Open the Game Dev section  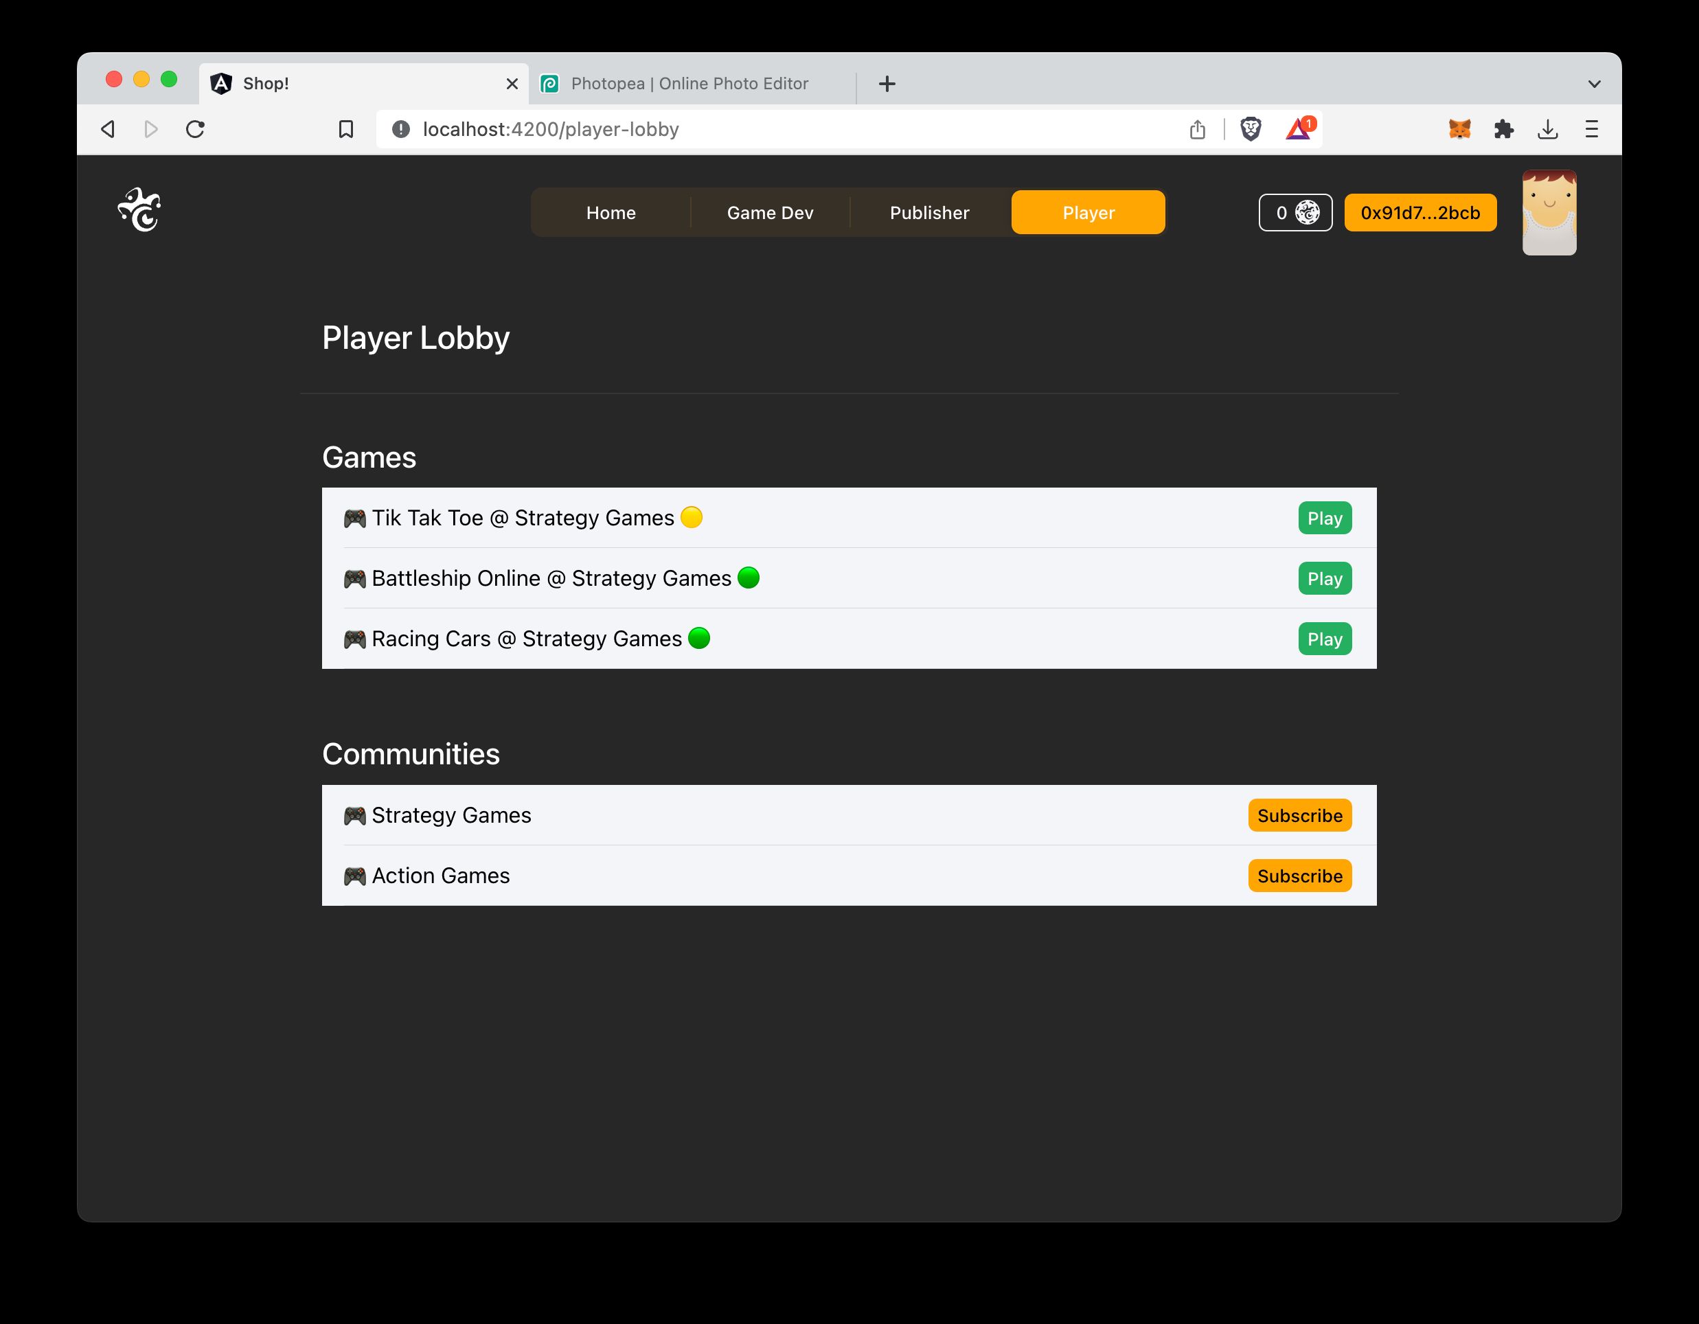[x=770, y=212]
